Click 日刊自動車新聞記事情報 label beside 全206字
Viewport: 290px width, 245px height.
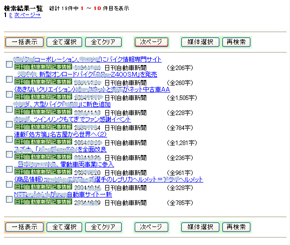pos(43,66)
